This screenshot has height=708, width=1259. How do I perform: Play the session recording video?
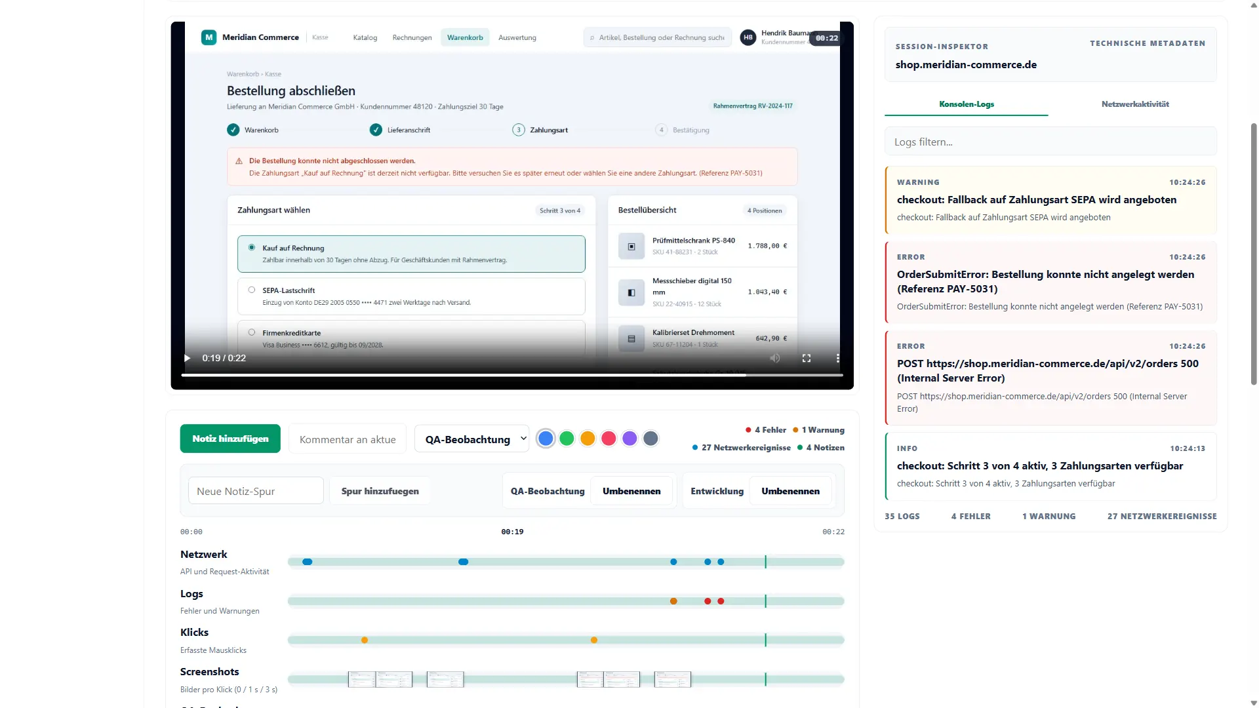(187, 358)
